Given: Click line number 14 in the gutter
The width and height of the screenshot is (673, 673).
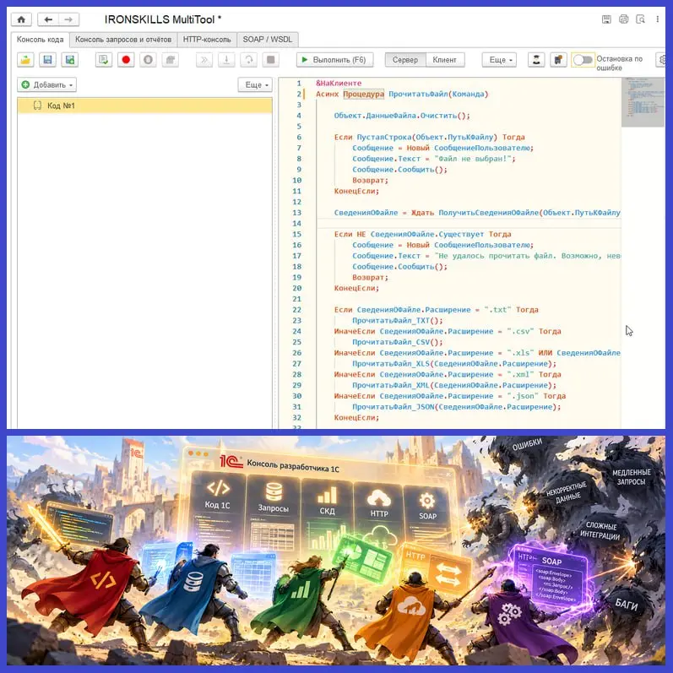Looking at the screenshot, I should tap(296, 224).
